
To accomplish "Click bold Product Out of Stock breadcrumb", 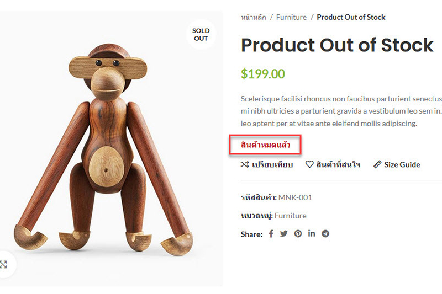I will click(351, 17).
